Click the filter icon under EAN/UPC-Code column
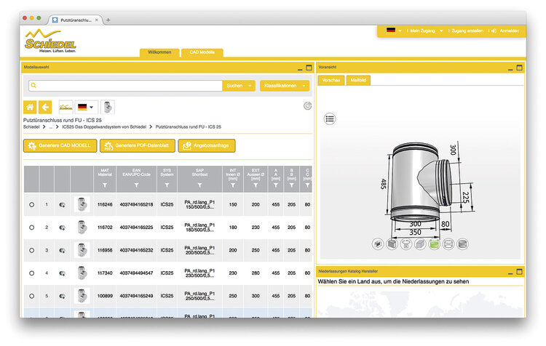 point(136,186)
